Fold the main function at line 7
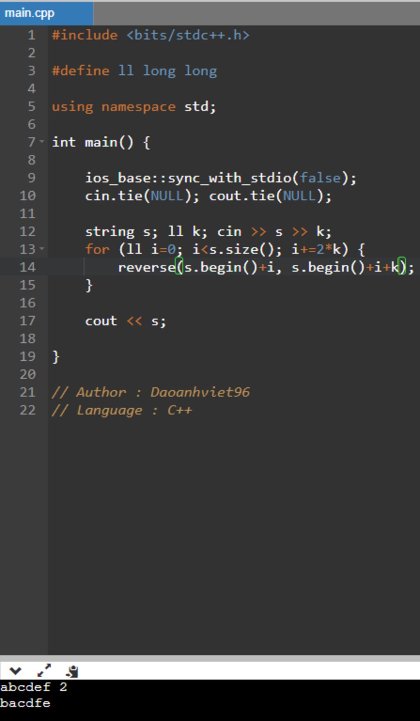 coord(42,142)
